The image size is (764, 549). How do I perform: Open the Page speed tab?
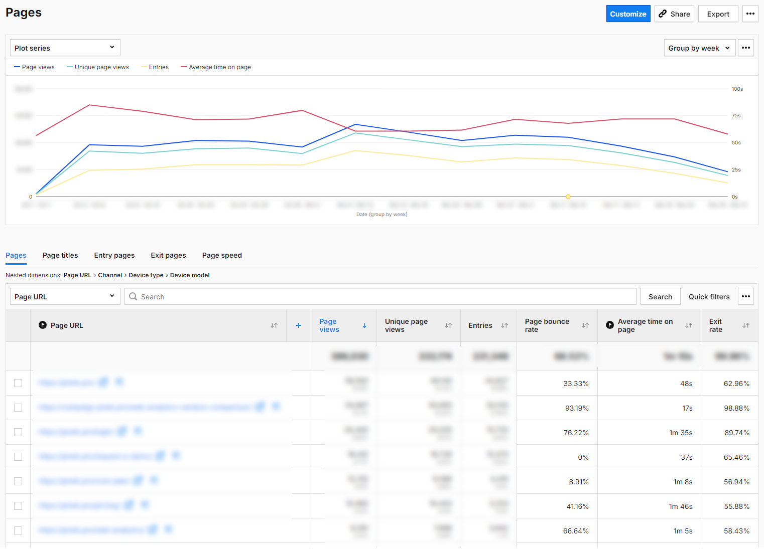222,255
